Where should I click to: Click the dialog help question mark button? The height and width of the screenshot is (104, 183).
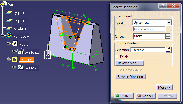163,6
